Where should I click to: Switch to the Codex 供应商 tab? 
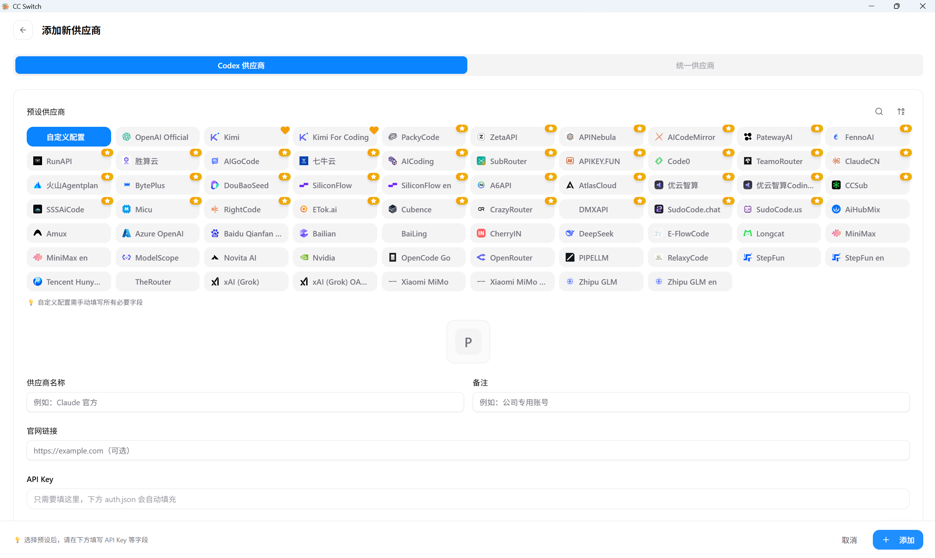(241, 65)
